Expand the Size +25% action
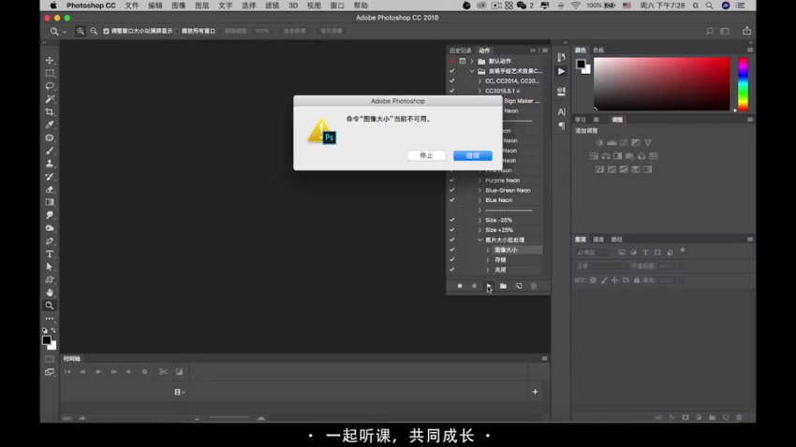 [479, 230]
